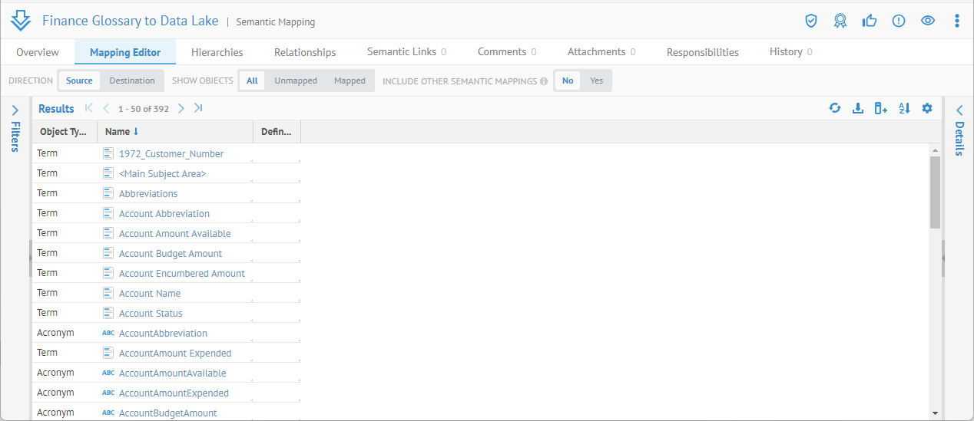This screenshot has width=974, height=421.
Task: Set include other semantic mappings to Yes
Action: pyautogui.click(x=596, y=81)
